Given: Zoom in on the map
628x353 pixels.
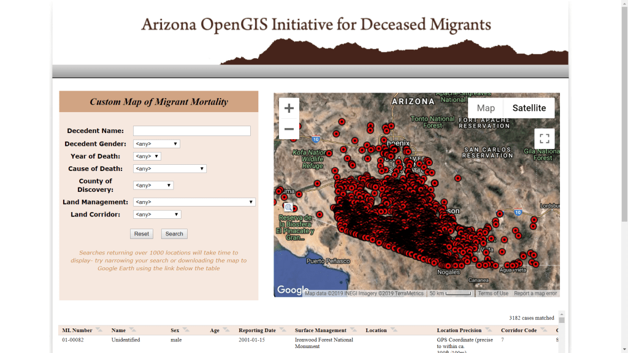Looking at the screenshot, I should click(289, 108).
